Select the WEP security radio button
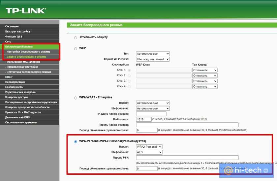Image resolution: width=277 pixels, height=181 pixels. click(76, 48)
